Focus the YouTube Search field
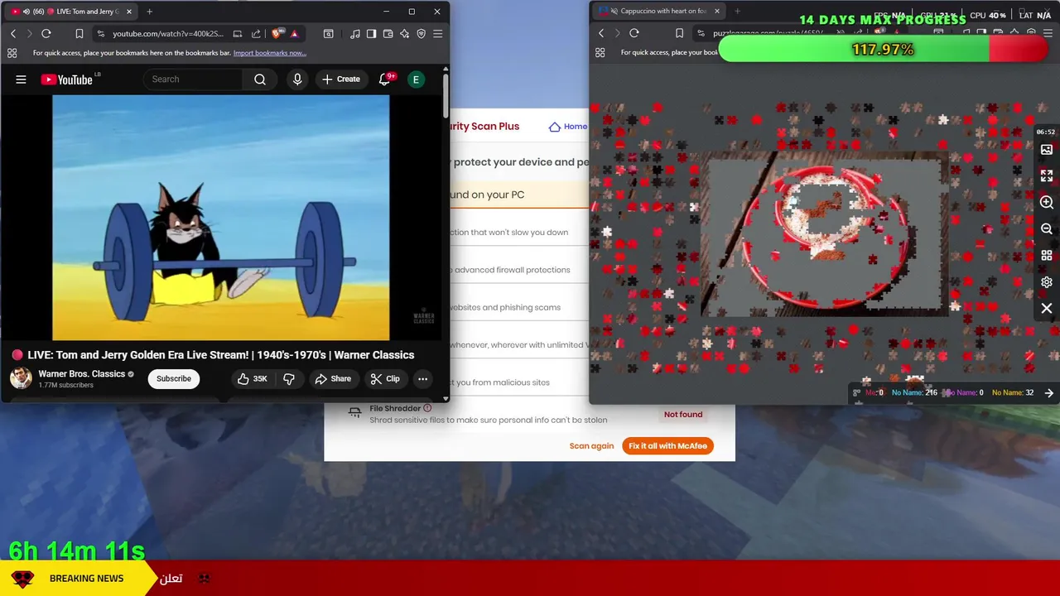 pos(193,79)
